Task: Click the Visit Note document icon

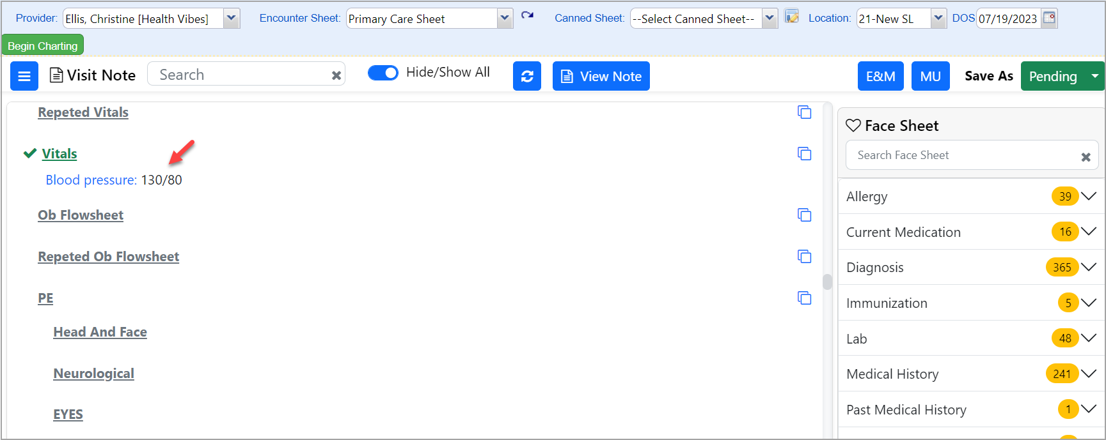Action: 56,75
